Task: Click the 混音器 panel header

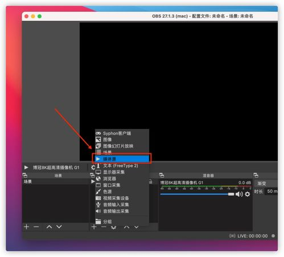Action: point(208,176)
